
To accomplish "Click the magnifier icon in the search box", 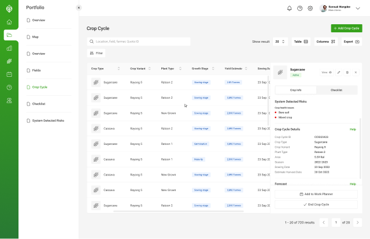I will [91, 42].
